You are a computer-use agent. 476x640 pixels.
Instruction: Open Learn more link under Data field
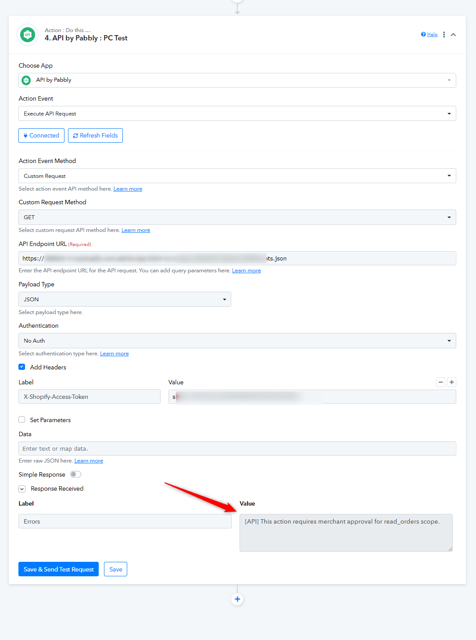click(x=89, y=461)
